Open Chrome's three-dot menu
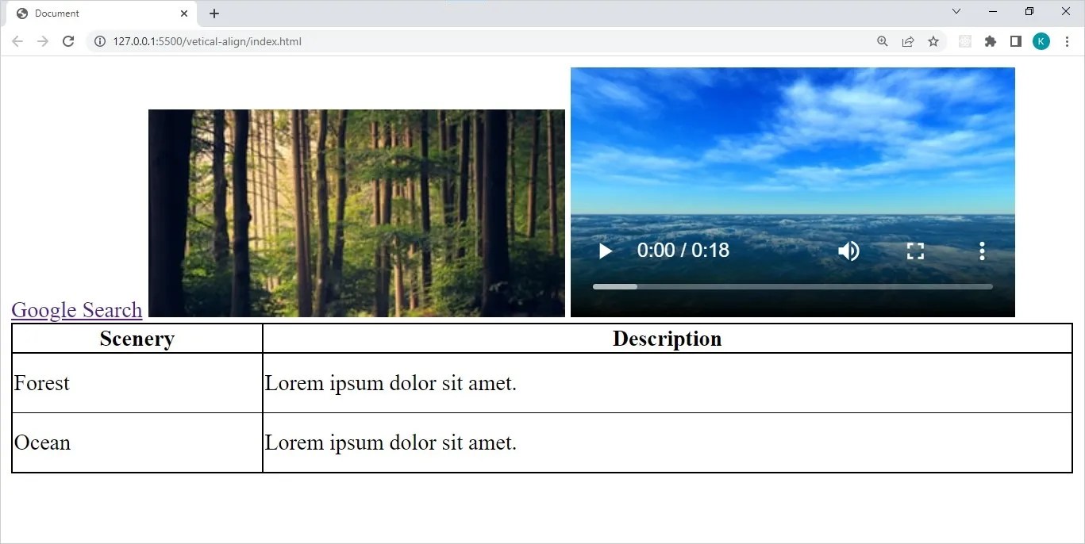 click(1067, 41)
